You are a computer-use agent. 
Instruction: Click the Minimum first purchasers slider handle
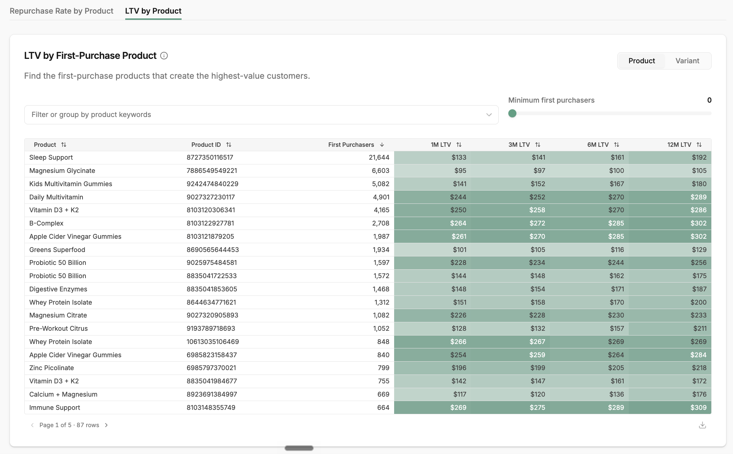click(x=512, y=113)
